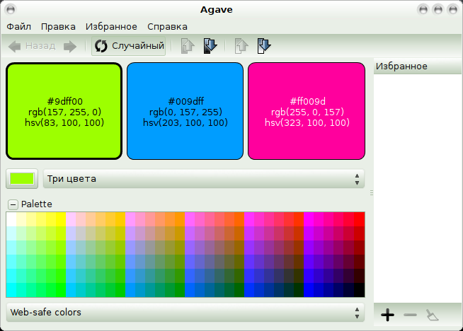Screen dimensions: 463x331
Task: Select the green #9dff00 color swatch
Action: coord(64,111)
